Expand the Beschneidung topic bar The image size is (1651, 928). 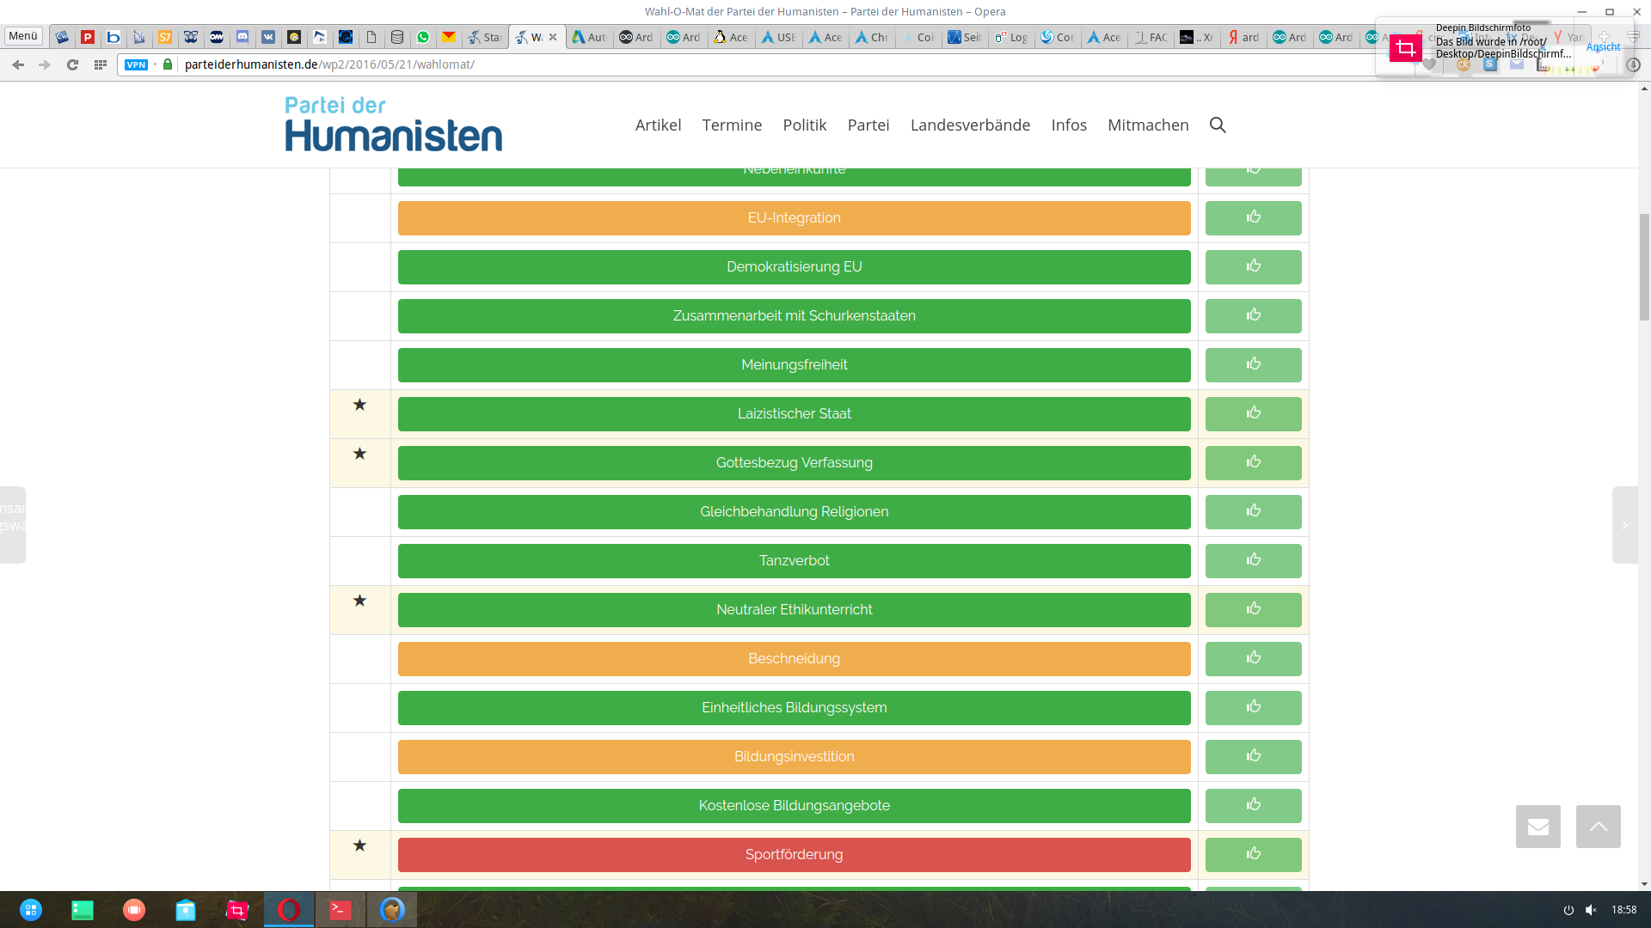(794, 659)
